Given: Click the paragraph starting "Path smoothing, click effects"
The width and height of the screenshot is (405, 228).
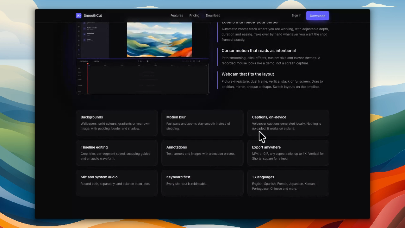Looking at the screenshot, I should 271,60.
